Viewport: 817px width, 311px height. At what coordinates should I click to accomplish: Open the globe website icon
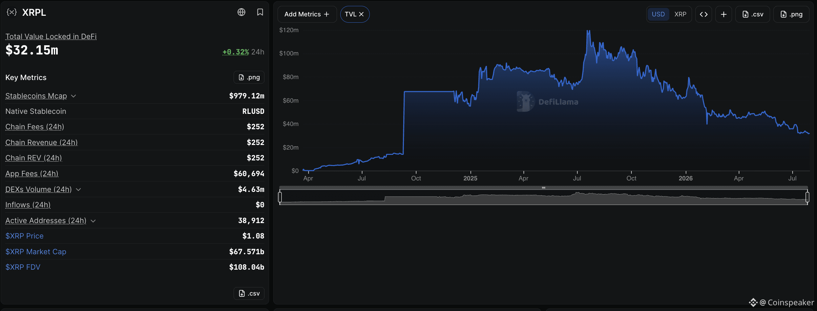click(241, 12)
